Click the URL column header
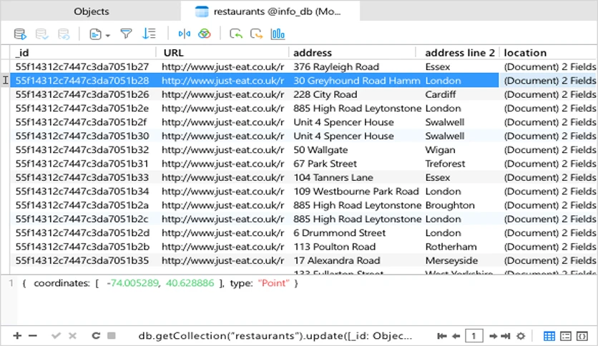This screenshot has width=598, height=346. (x=222, y=53)
